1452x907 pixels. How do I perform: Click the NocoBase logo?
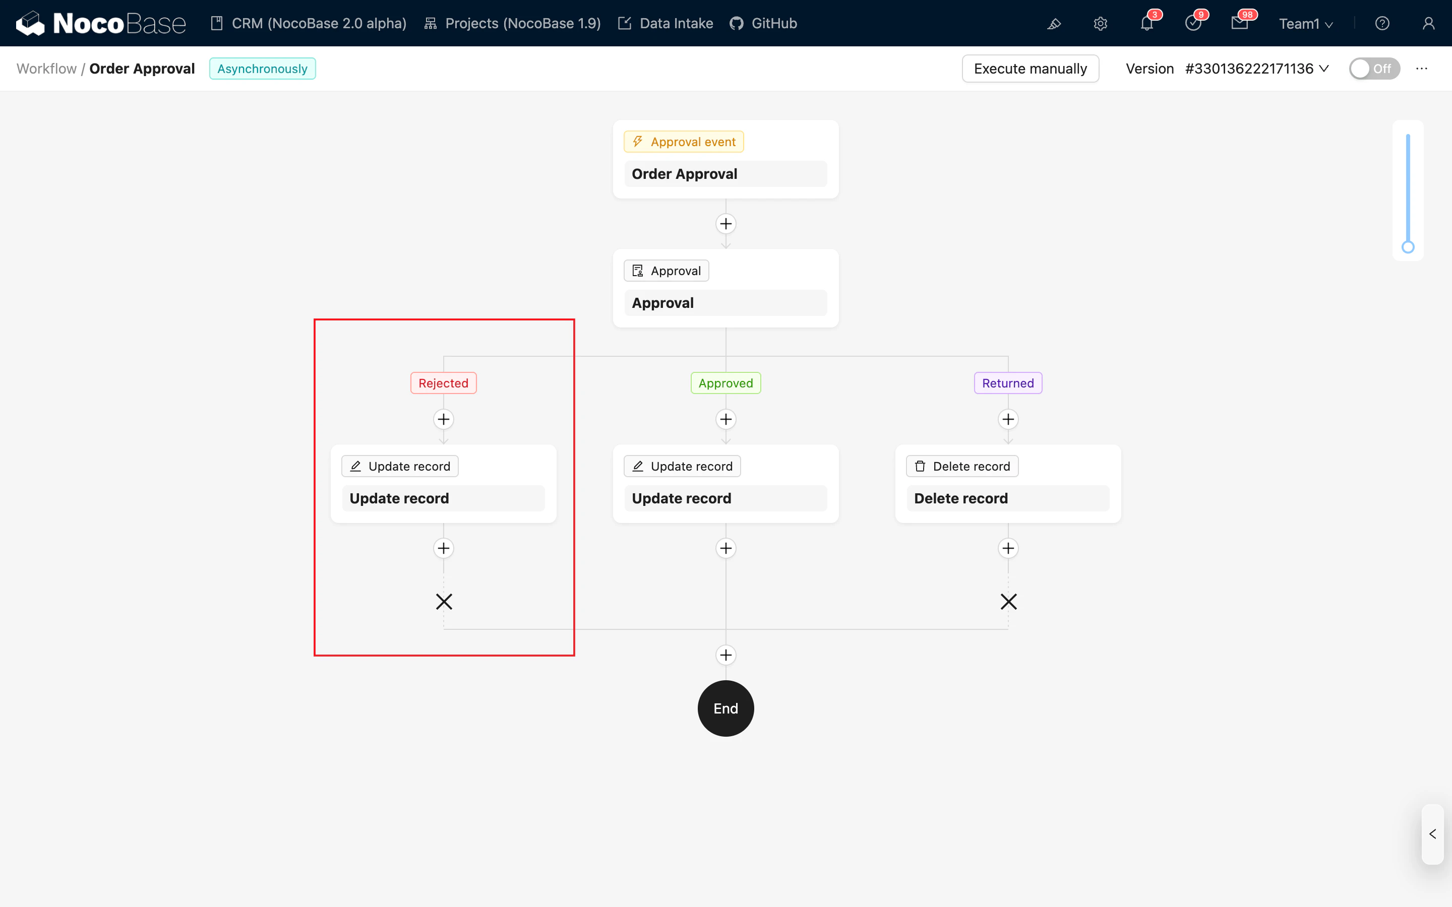pyautogui.click(x=101, y=23)
